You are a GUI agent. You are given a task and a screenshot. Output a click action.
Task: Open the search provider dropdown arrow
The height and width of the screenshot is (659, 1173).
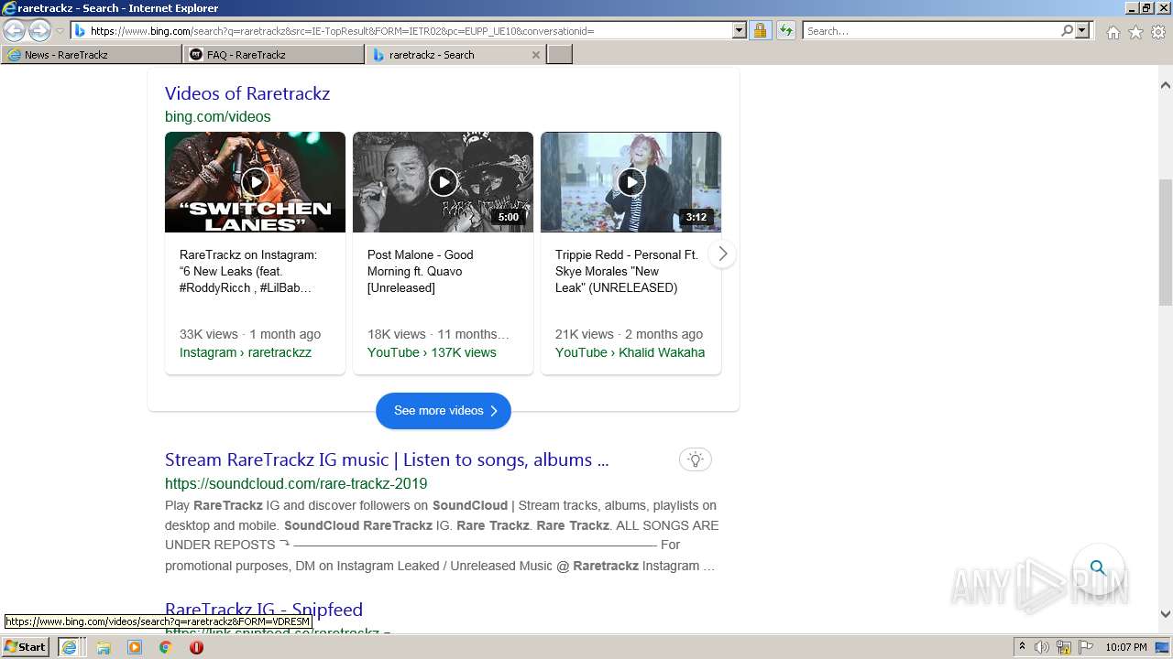click(x=1082, y=30)
